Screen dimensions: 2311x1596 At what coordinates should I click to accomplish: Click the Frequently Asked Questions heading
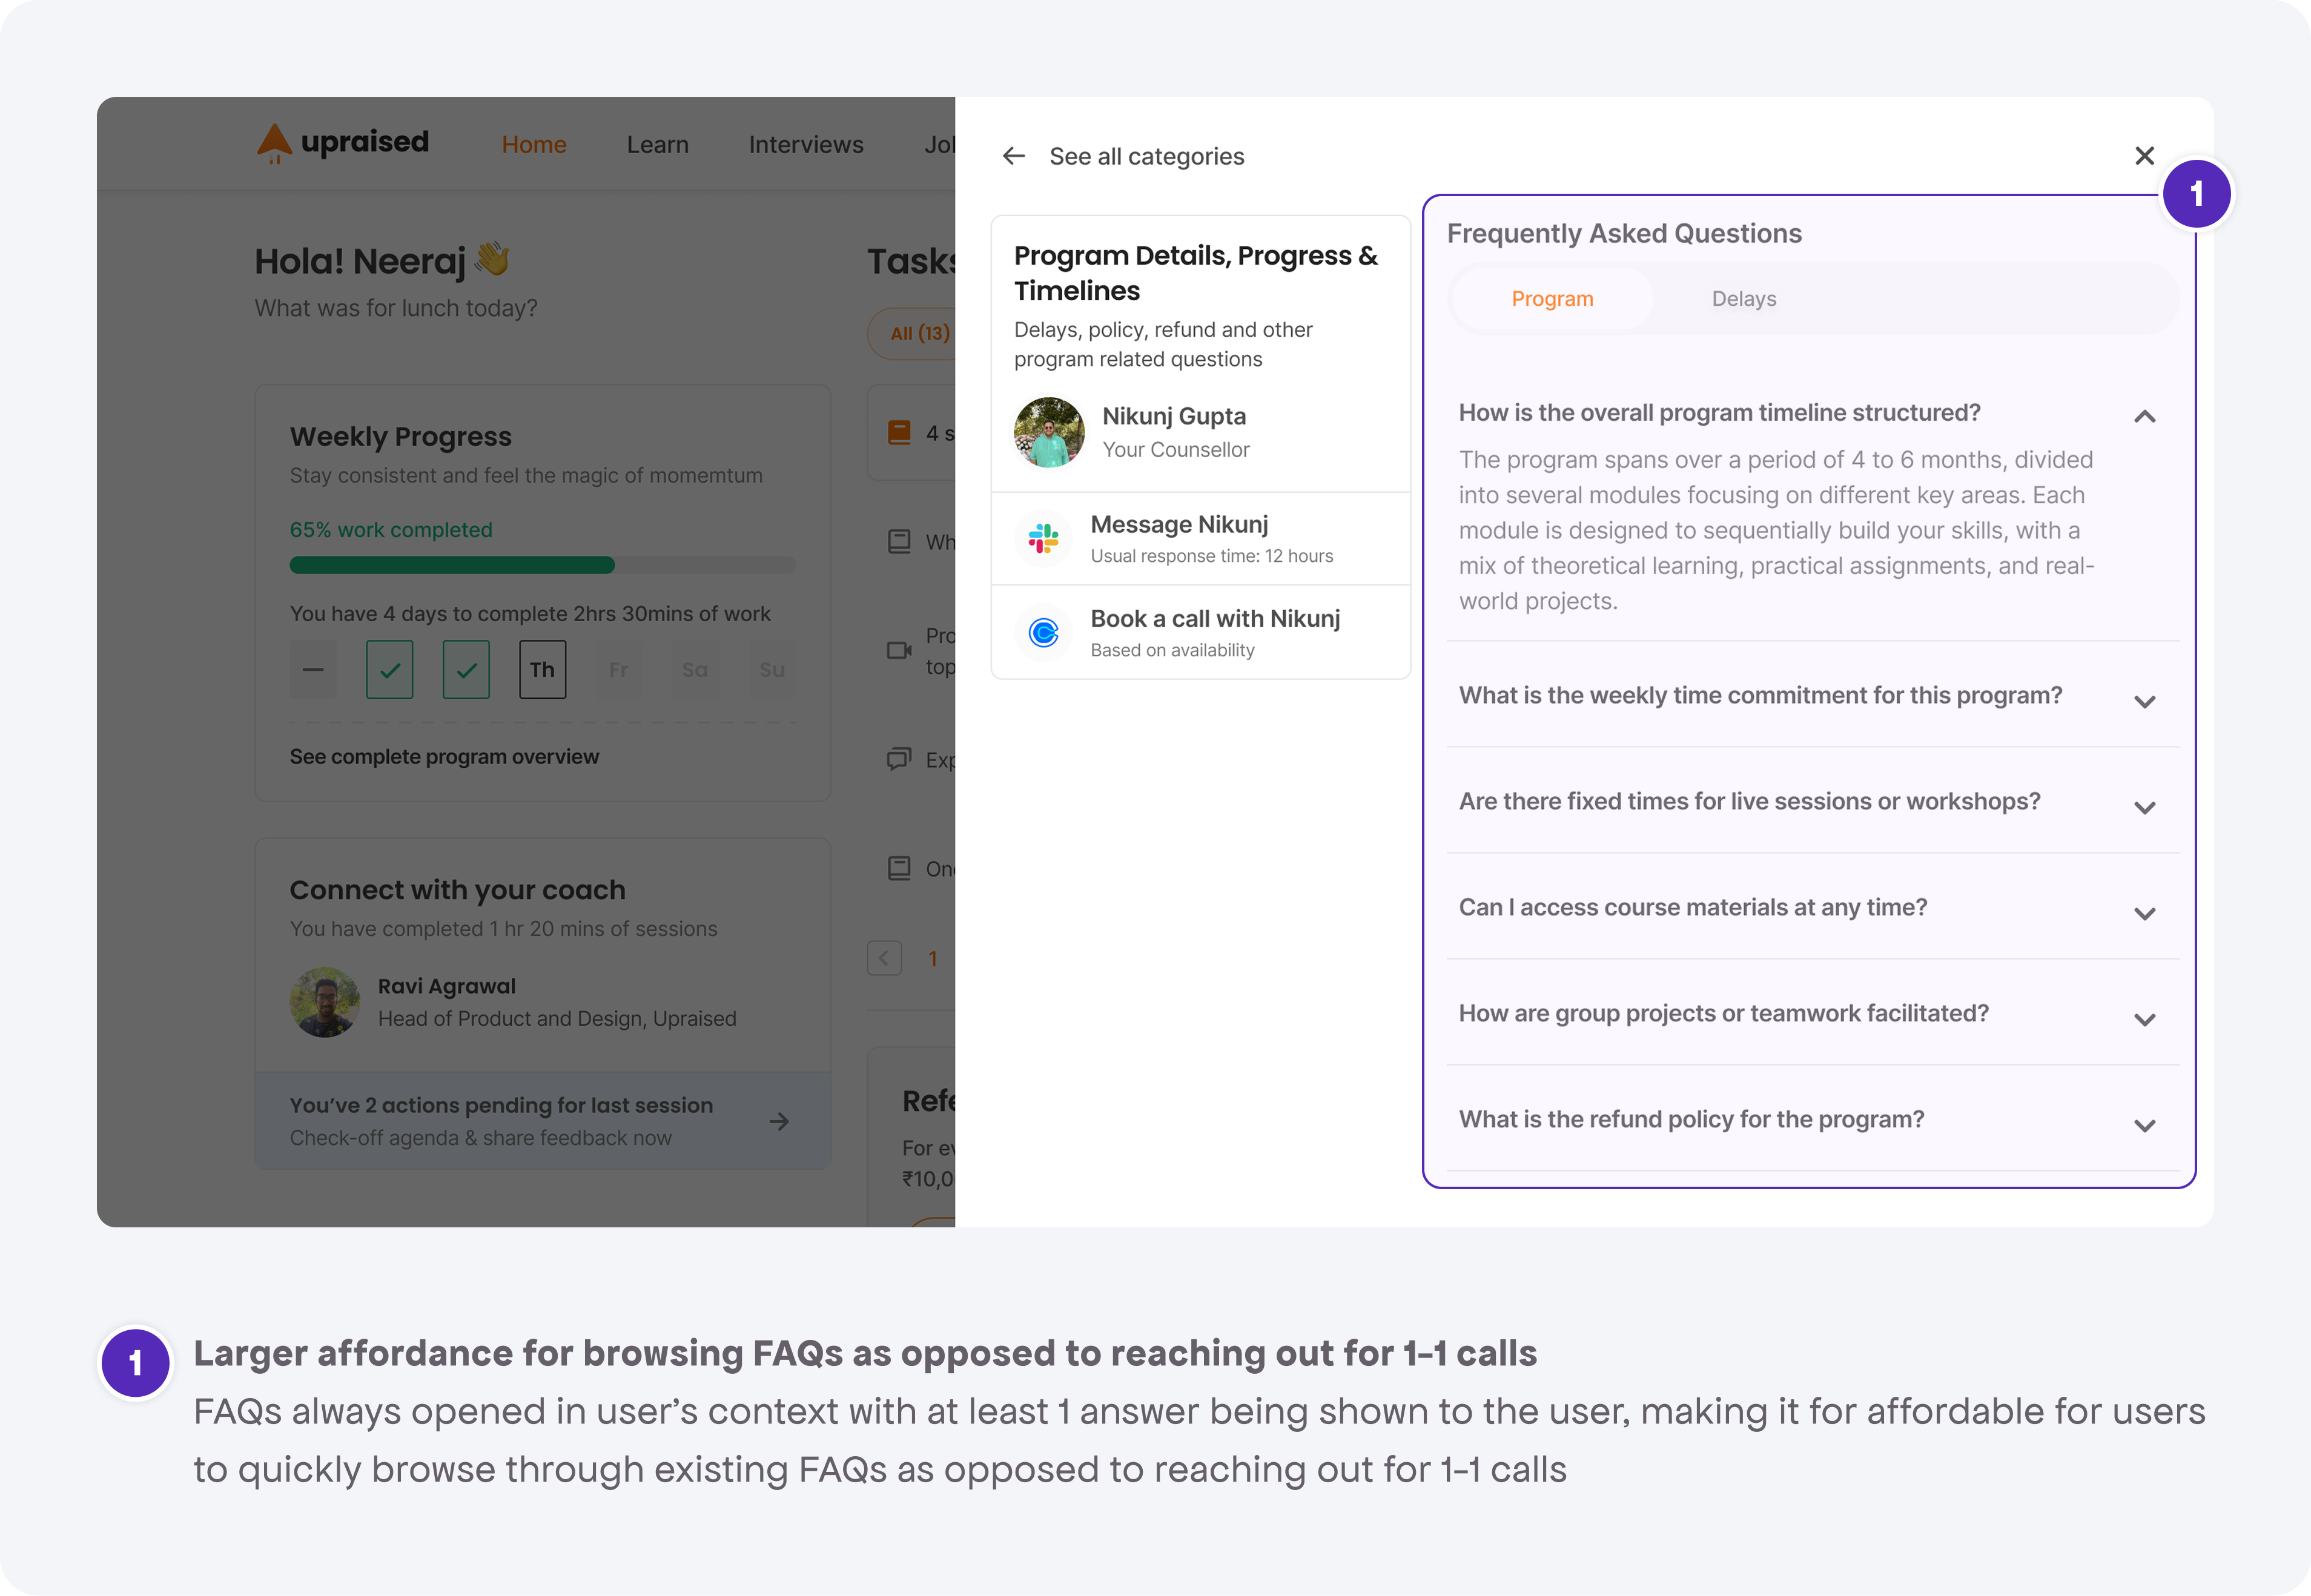point(1624,234)
